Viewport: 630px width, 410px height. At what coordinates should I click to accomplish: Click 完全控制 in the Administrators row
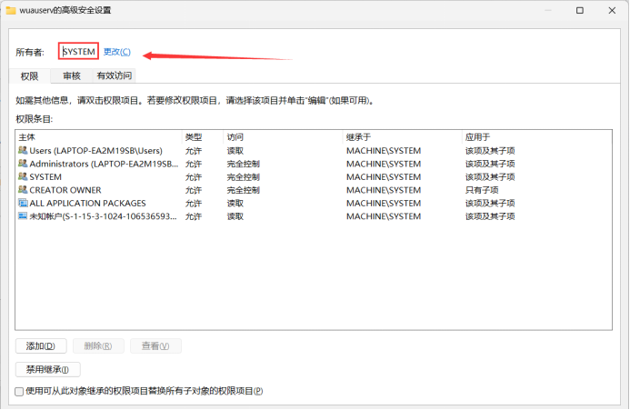pos(243,164)
